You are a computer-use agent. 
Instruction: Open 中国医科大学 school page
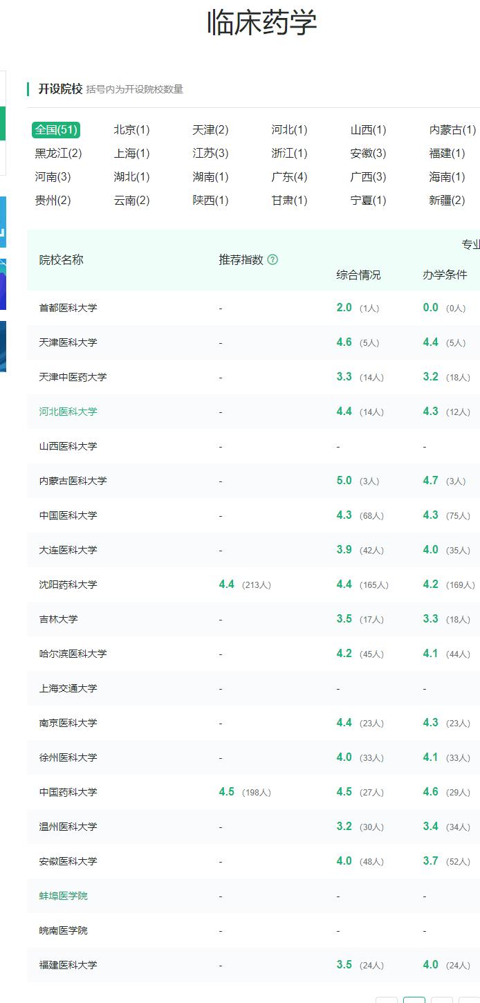point(68,515)
